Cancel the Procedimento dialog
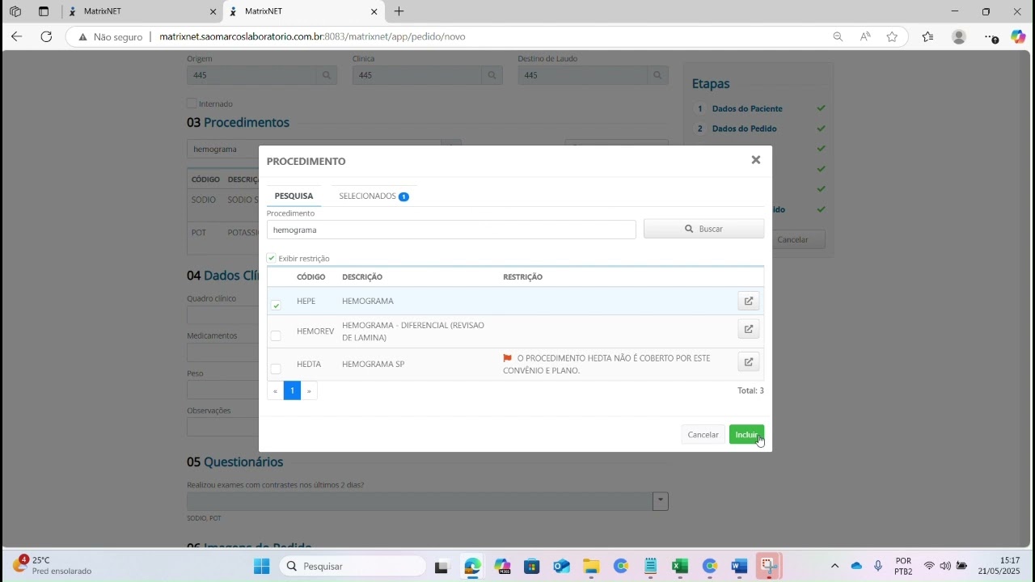 pyautogui.click(x=703, y=435)
